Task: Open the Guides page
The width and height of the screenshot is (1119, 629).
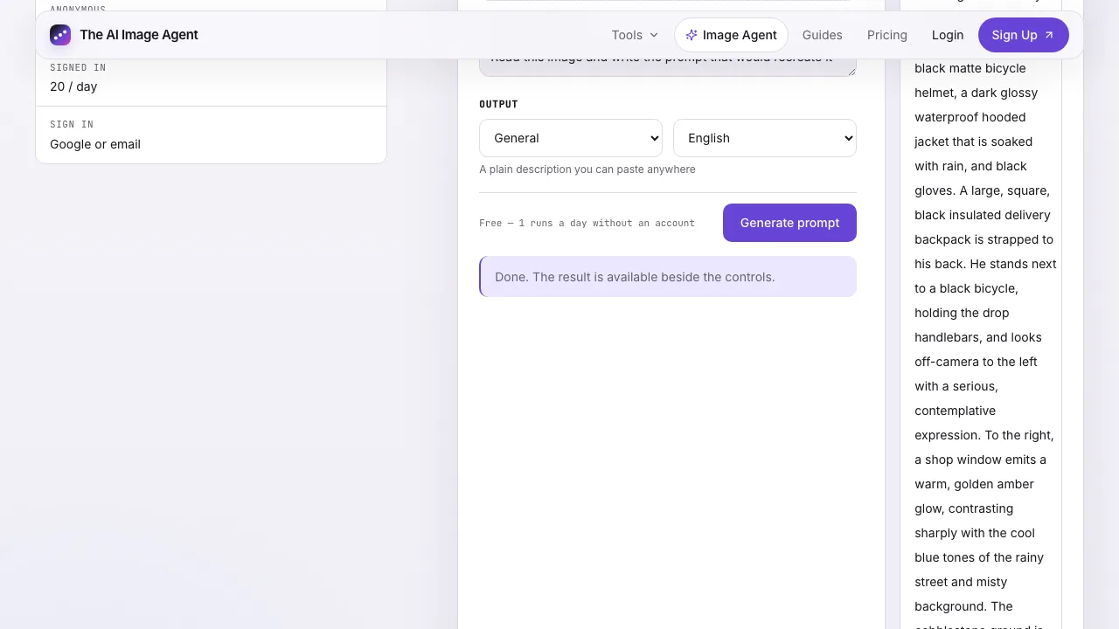Action: click(x=823, y=35)
